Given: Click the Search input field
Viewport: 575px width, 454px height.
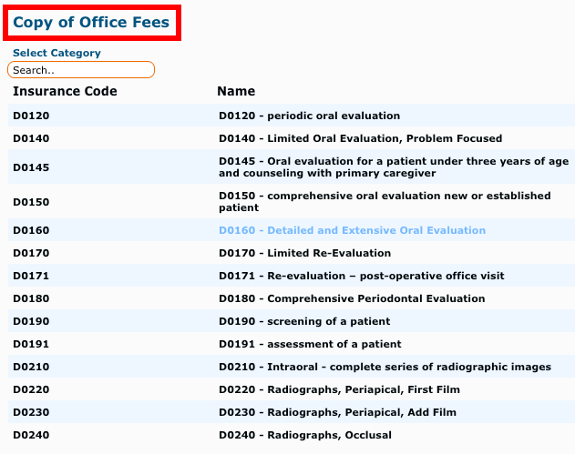Looking at the screenshot, I should [x=81, y=69].
